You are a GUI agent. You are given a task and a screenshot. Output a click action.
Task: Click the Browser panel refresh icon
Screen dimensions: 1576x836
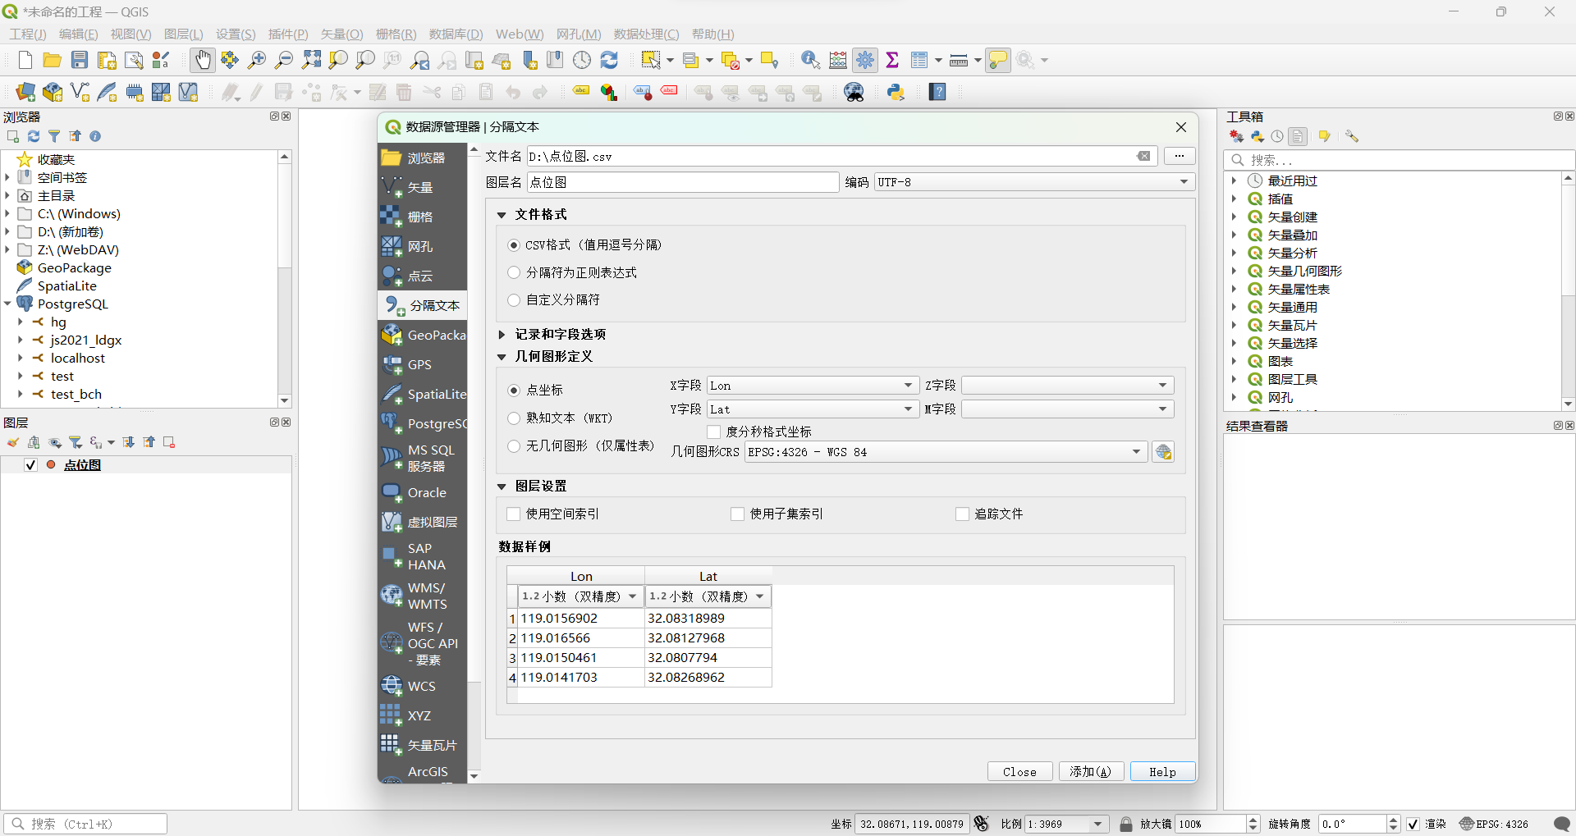click(34, 136)
